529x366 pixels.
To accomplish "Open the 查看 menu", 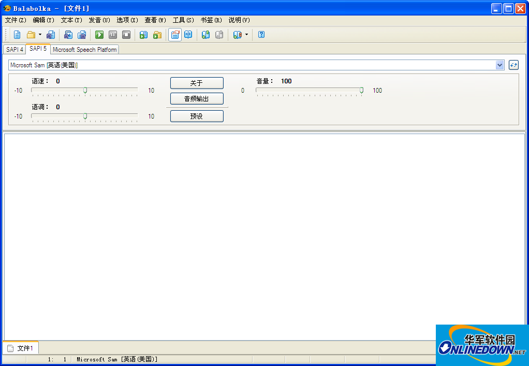I will click(155, 20).
